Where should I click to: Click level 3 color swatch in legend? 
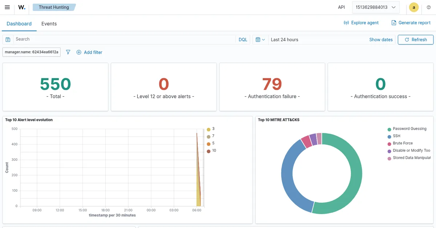tap(209, 129)
